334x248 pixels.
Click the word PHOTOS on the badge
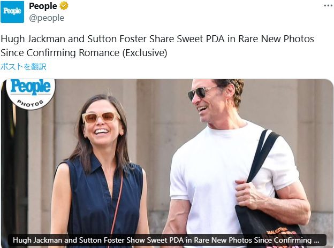[x=31, y=103]
